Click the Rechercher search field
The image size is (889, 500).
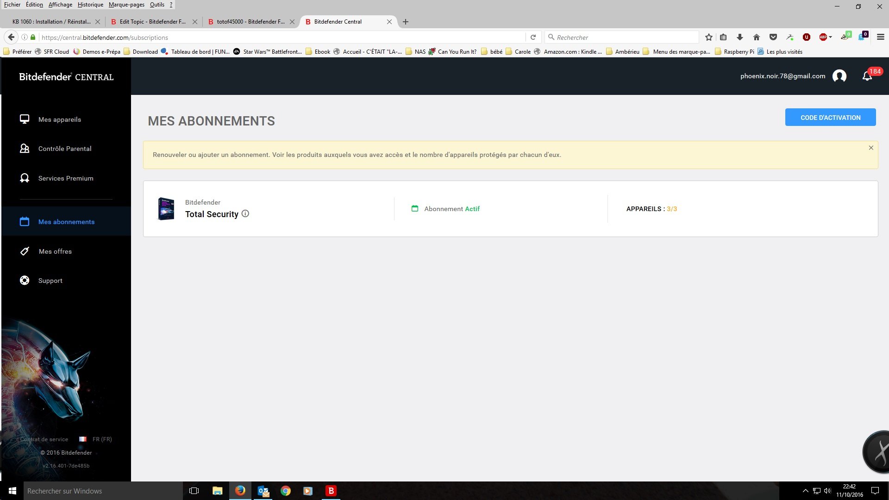pyautogui.click(x=622, y=37)
